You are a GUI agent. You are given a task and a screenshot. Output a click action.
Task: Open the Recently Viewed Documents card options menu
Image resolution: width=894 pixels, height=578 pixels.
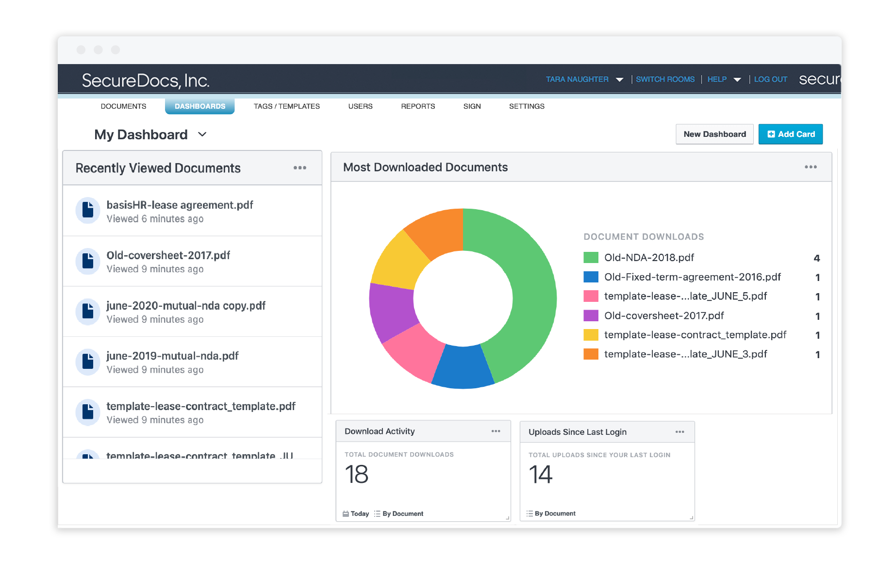tap(299, 168)
